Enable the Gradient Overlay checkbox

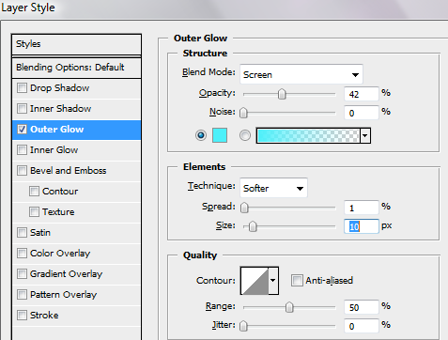coord(22,274)
